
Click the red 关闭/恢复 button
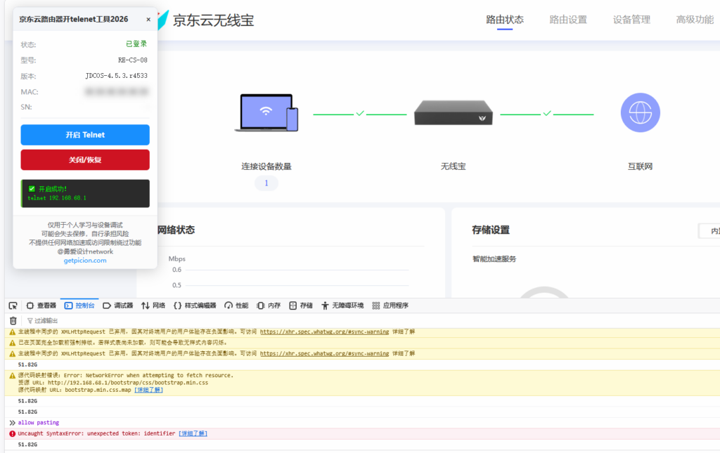85,159
